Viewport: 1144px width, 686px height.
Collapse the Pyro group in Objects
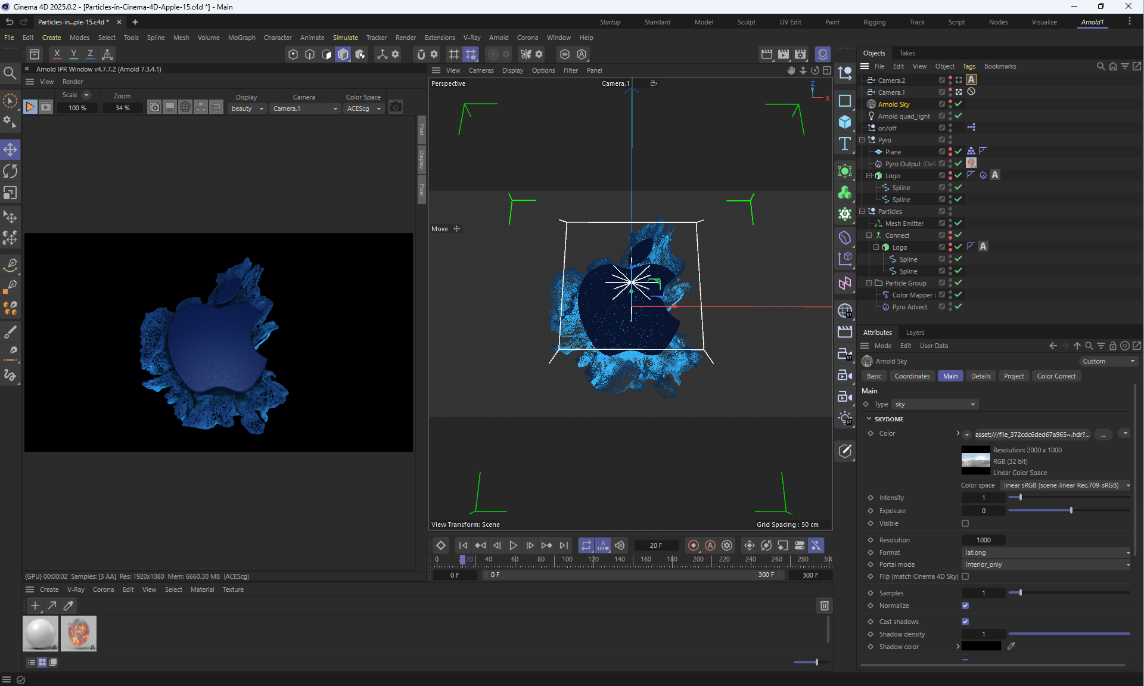862,140
